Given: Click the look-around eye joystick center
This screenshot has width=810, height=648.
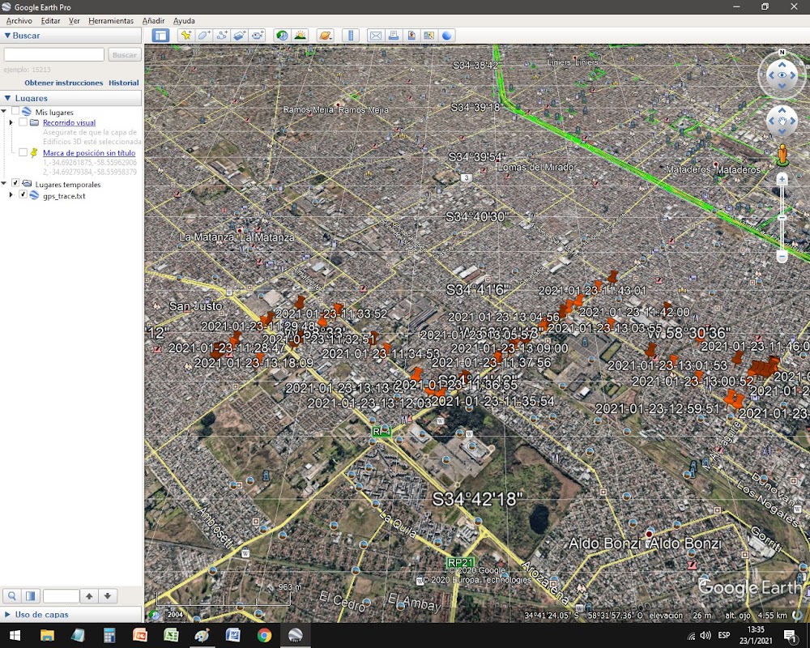Looking at the screenshot, I should [x=782, y=75].
